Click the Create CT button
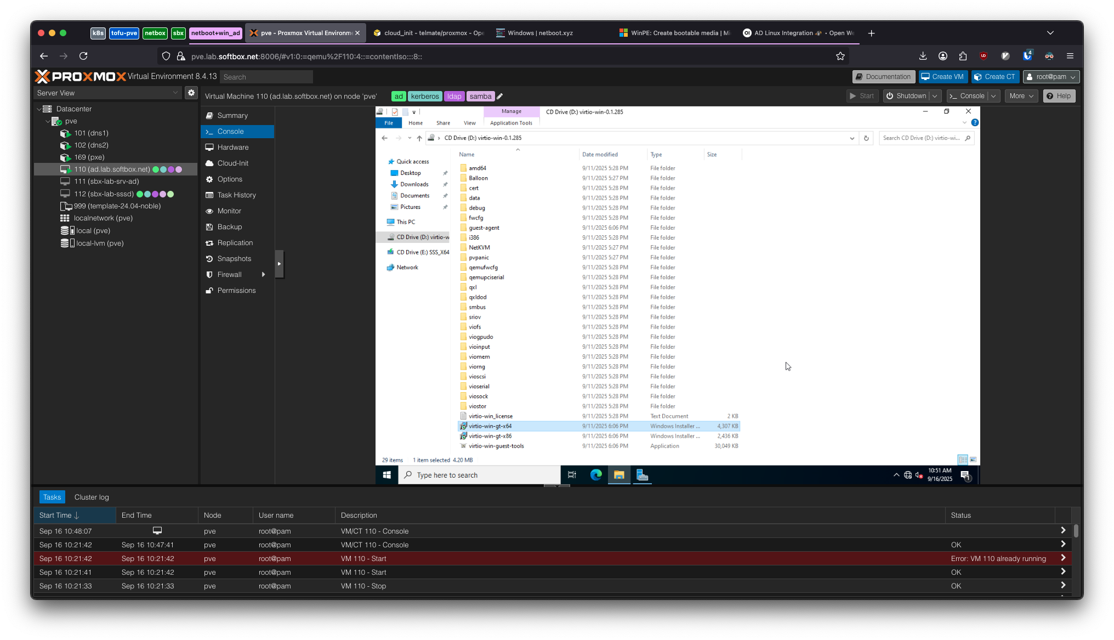 (995, 76)
